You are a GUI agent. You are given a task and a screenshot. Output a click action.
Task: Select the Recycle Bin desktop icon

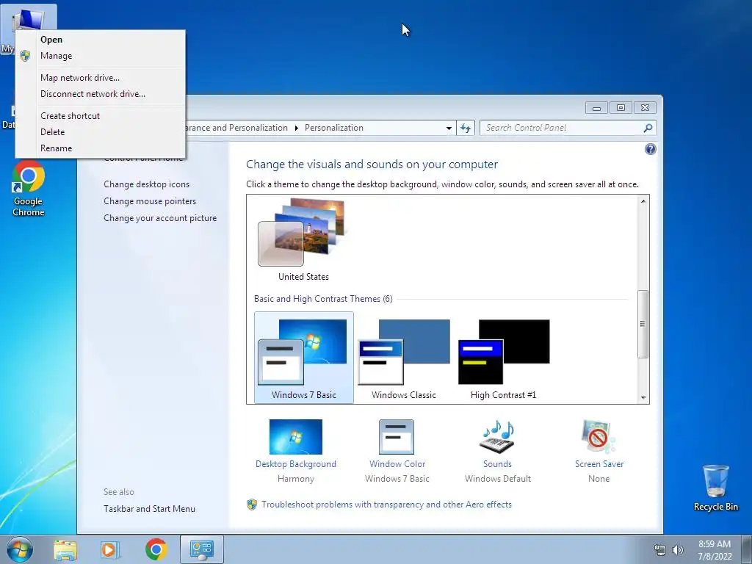click(715, 488)
